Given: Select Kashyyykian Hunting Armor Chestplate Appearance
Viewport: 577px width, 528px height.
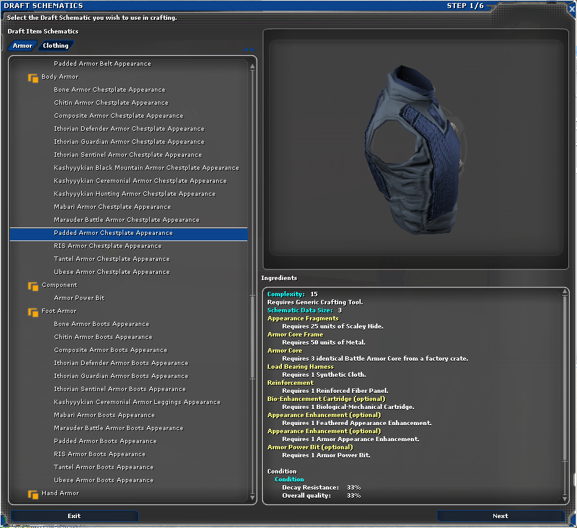Looking at the screenshot, I should (134, 194).
